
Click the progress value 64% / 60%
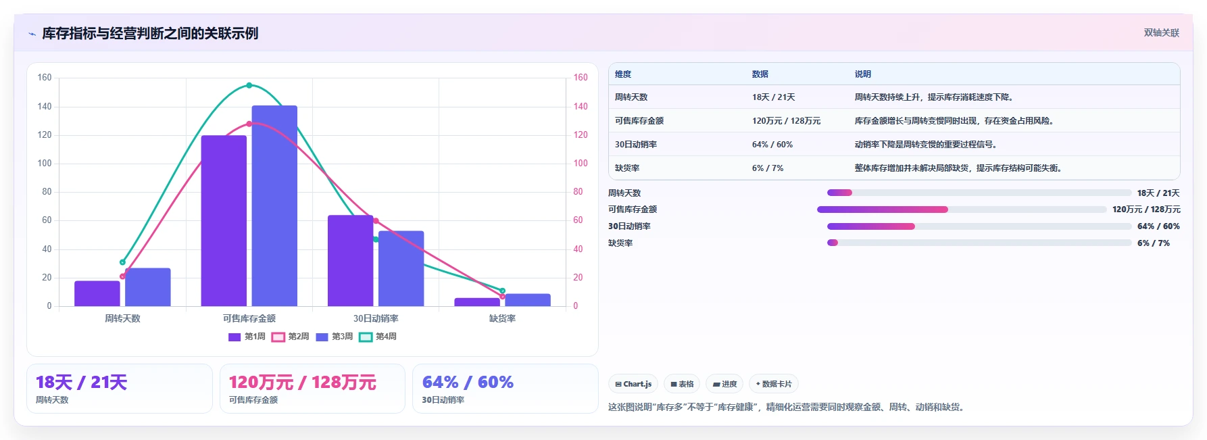(1158, 226)
